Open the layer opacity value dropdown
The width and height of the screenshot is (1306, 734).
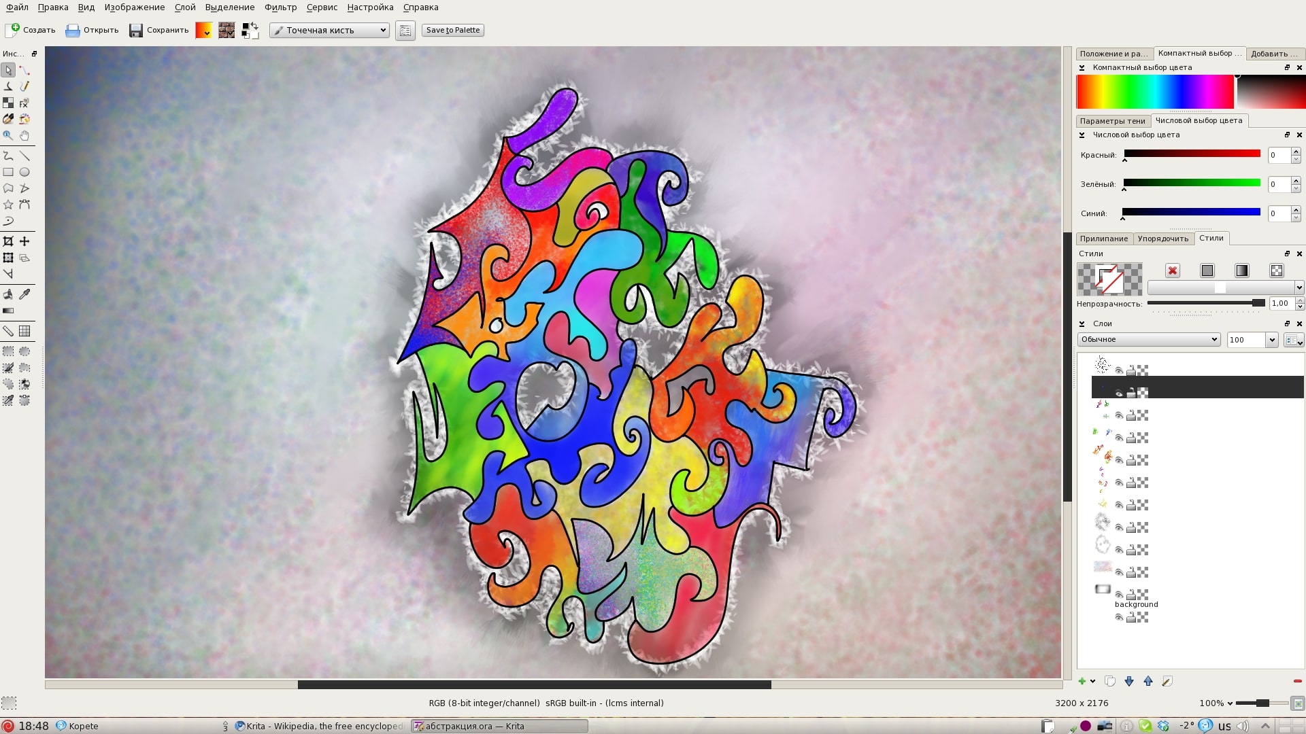[1273, 340]
